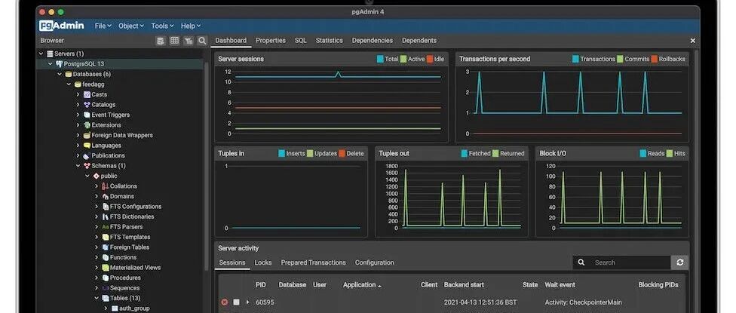Open the Search Objects magnifier icon

click(x=202, y=41)
